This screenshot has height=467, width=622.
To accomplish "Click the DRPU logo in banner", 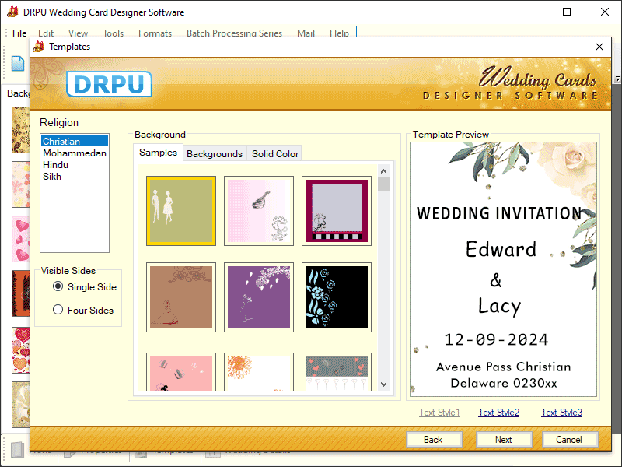I will point(109,84).
